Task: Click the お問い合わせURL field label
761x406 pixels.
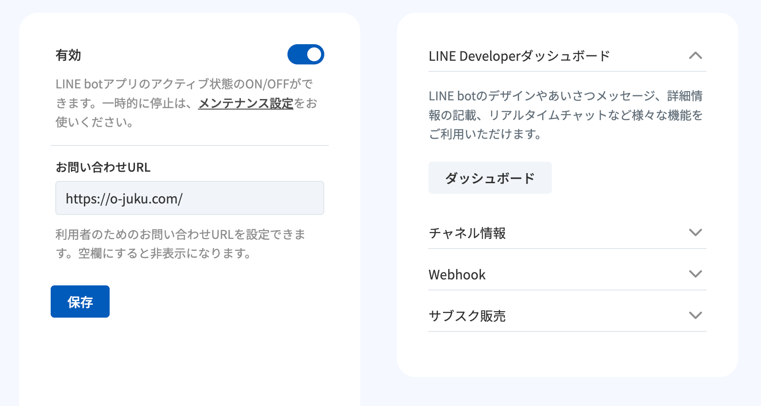Action: [x=103, y=167]
